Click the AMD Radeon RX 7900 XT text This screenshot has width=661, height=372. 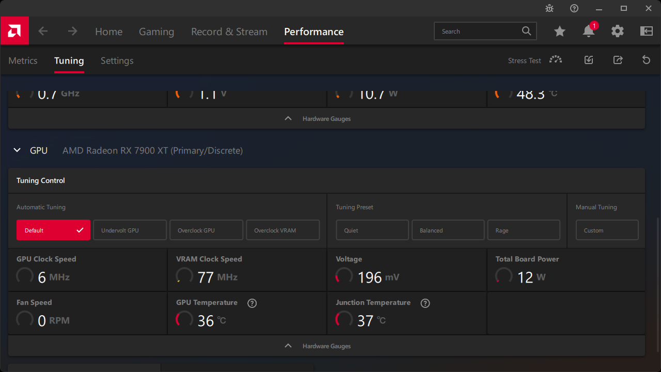pyautogui.click(x=152, y=150)
